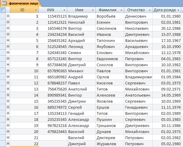This screenshot has height=147, width=183.
Task: Click the Дата рождения column header
Action: 167,10
